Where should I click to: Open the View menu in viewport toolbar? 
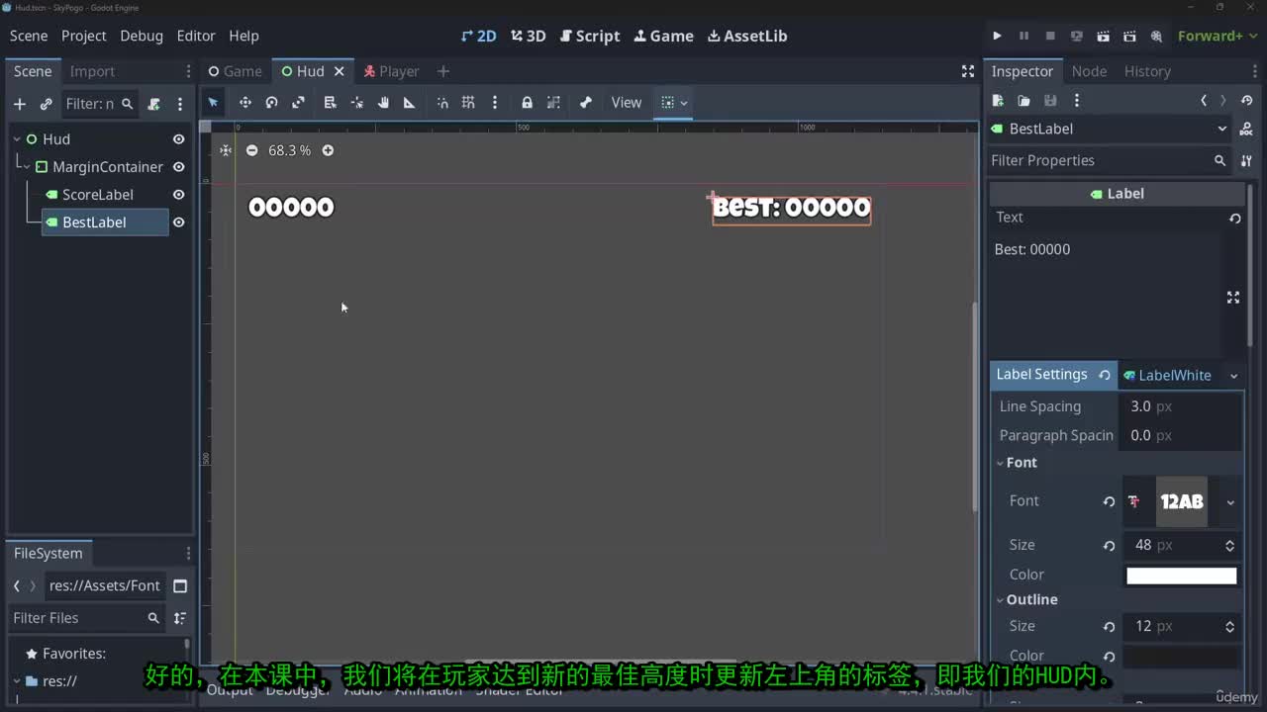(x=627, y=103)
